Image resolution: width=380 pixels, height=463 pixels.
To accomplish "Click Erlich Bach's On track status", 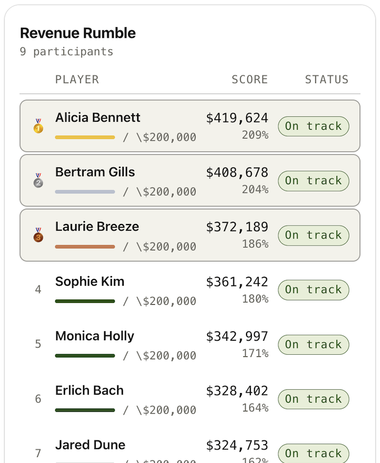I will click(313, 399).
